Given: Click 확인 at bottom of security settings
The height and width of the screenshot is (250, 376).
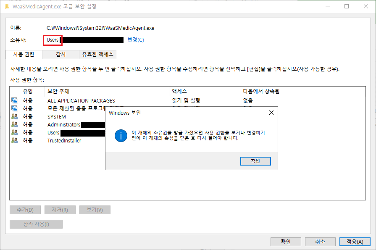Looking at the screenshot, I should pyautogui.click(x=286, y=242).
